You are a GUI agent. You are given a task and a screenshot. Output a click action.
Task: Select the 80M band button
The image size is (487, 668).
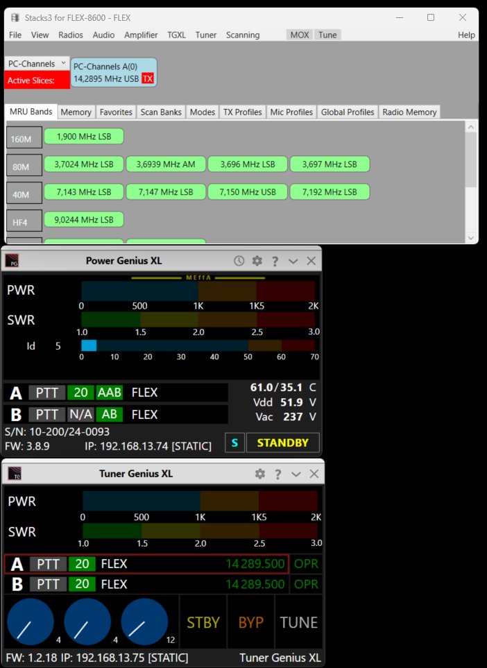coord(24,165)
